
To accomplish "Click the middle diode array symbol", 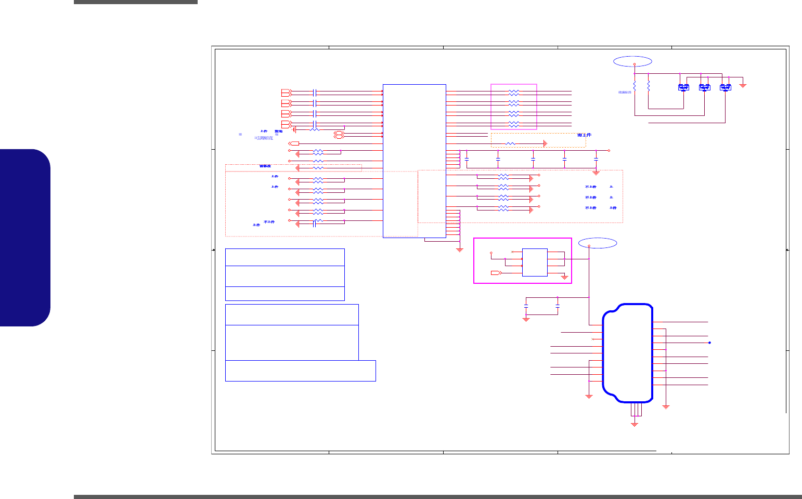I will pos(704,87).
